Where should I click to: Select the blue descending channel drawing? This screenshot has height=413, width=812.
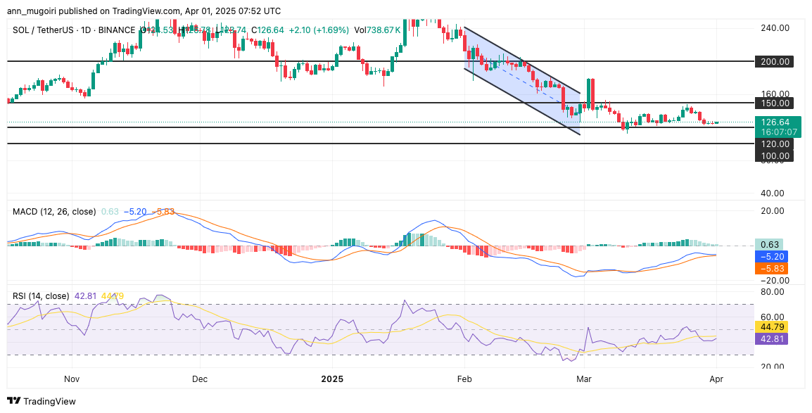point(521,81)
